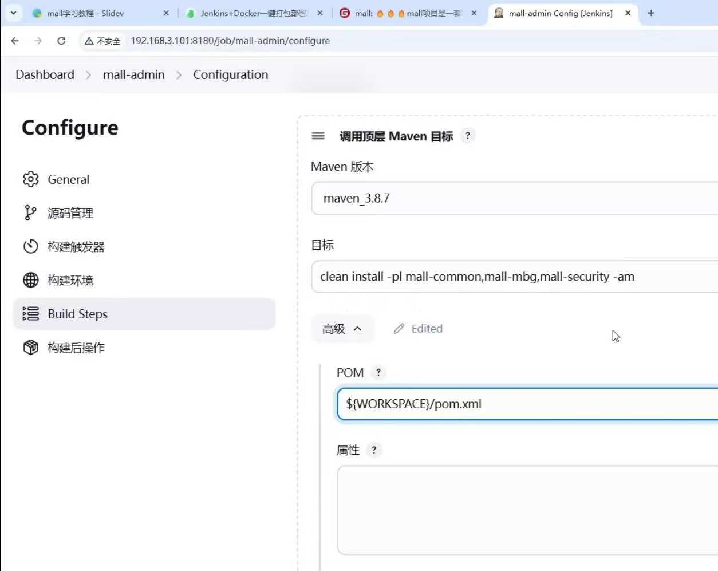The image size is (718, 571).
Task: Go forward in browser history
Action: [38, 41]
